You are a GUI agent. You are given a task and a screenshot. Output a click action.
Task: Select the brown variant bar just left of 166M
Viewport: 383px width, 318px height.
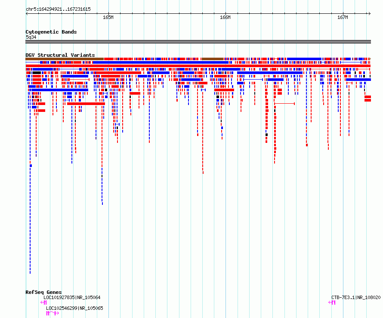[213, 59]
